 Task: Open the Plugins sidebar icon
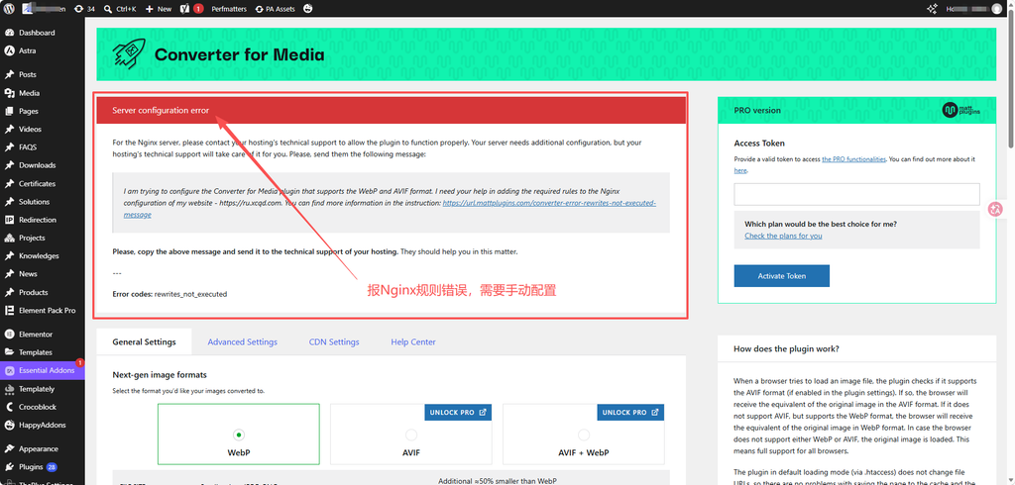pyautogui.click(x=9, y=467)
